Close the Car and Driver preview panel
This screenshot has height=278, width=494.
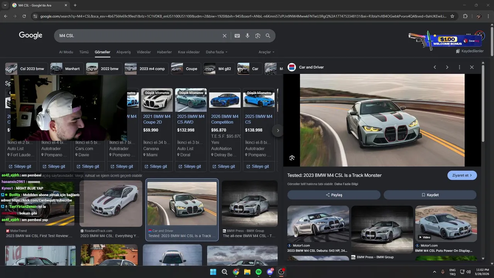click(x=472, y=67)
